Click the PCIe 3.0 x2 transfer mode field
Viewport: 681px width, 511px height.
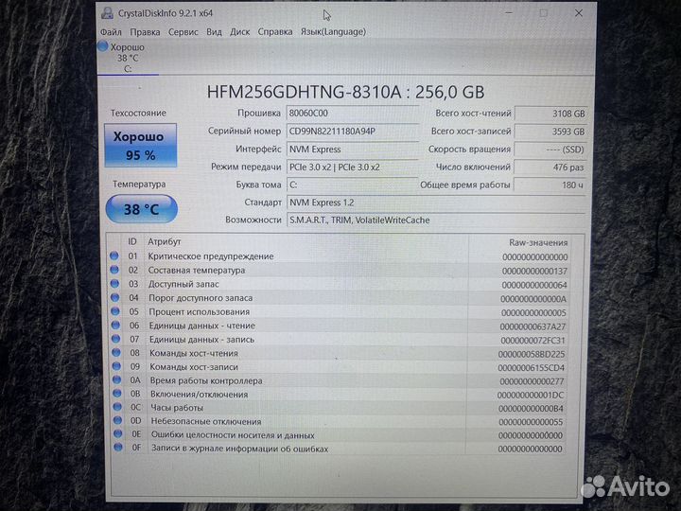pos(352,167)
